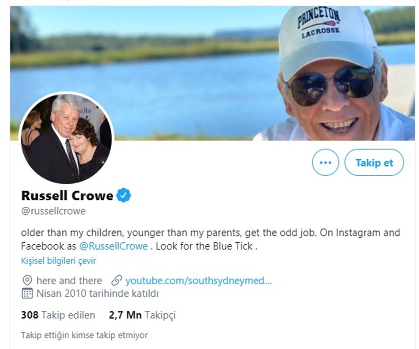Open youtube.com/southsydneymed... link
419x349 pixels.
pos(199,281)
